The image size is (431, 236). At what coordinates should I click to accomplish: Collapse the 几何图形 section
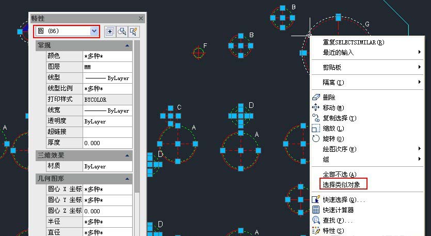pyautogui.click(x=127, y=179)
